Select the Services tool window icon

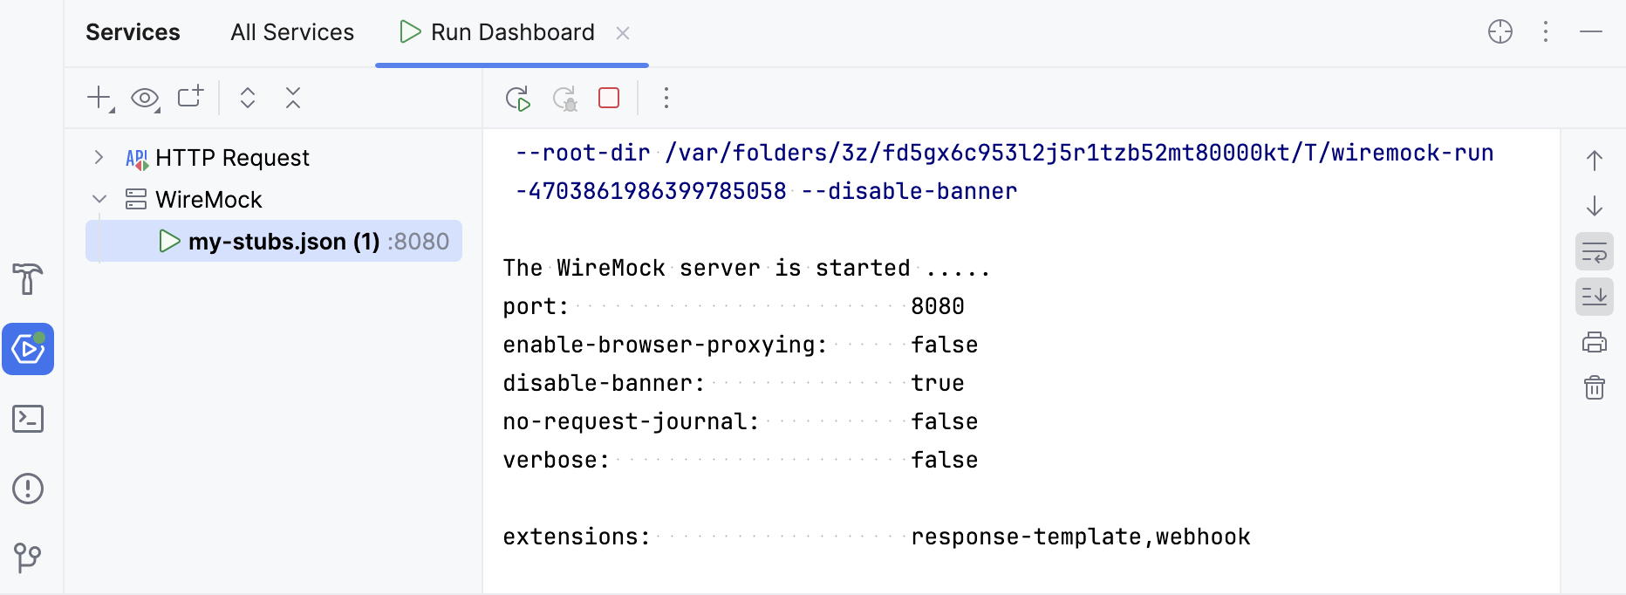tap(28, 349)
